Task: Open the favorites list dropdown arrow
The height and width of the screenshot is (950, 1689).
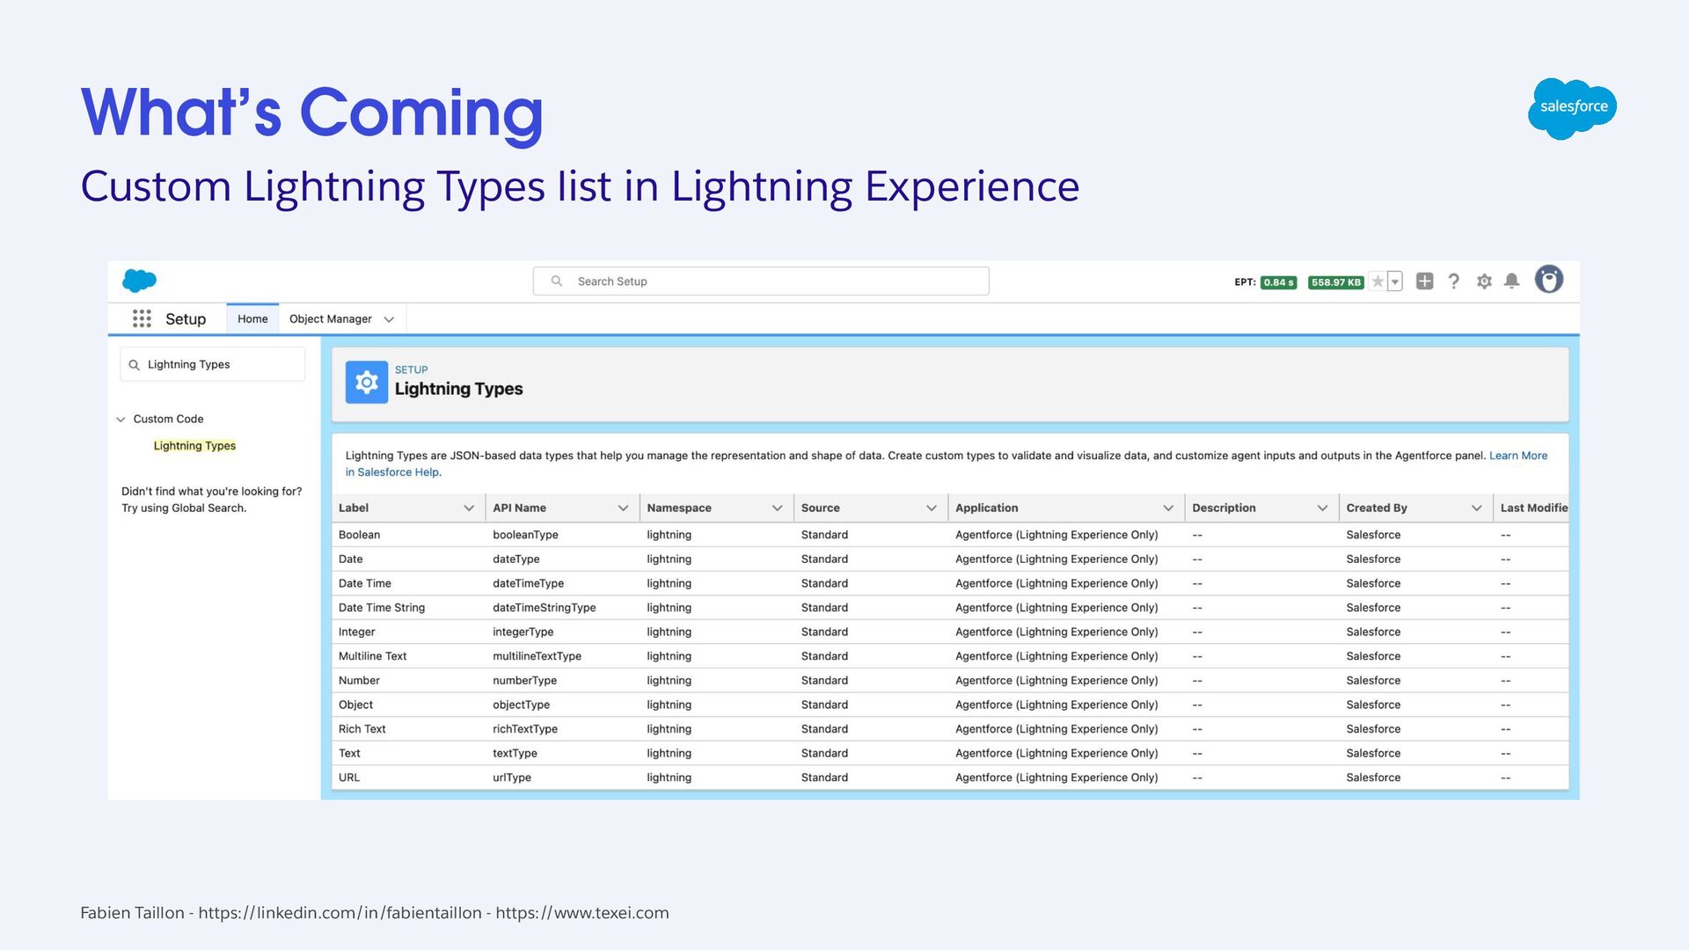Action: pos(1394,281)
